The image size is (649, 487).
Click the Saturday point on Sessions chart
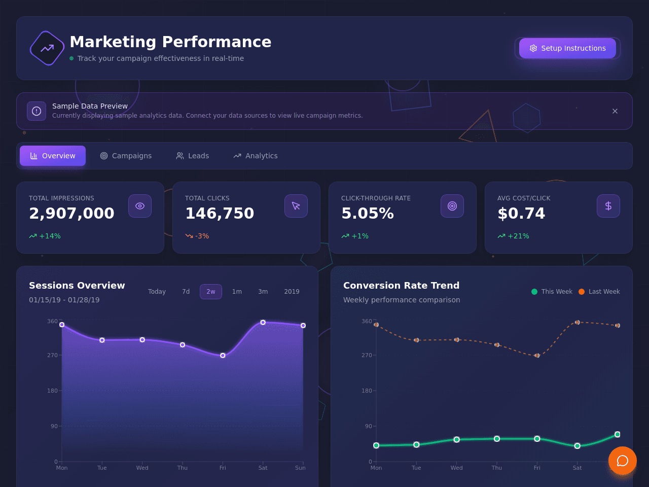point(263,322)
